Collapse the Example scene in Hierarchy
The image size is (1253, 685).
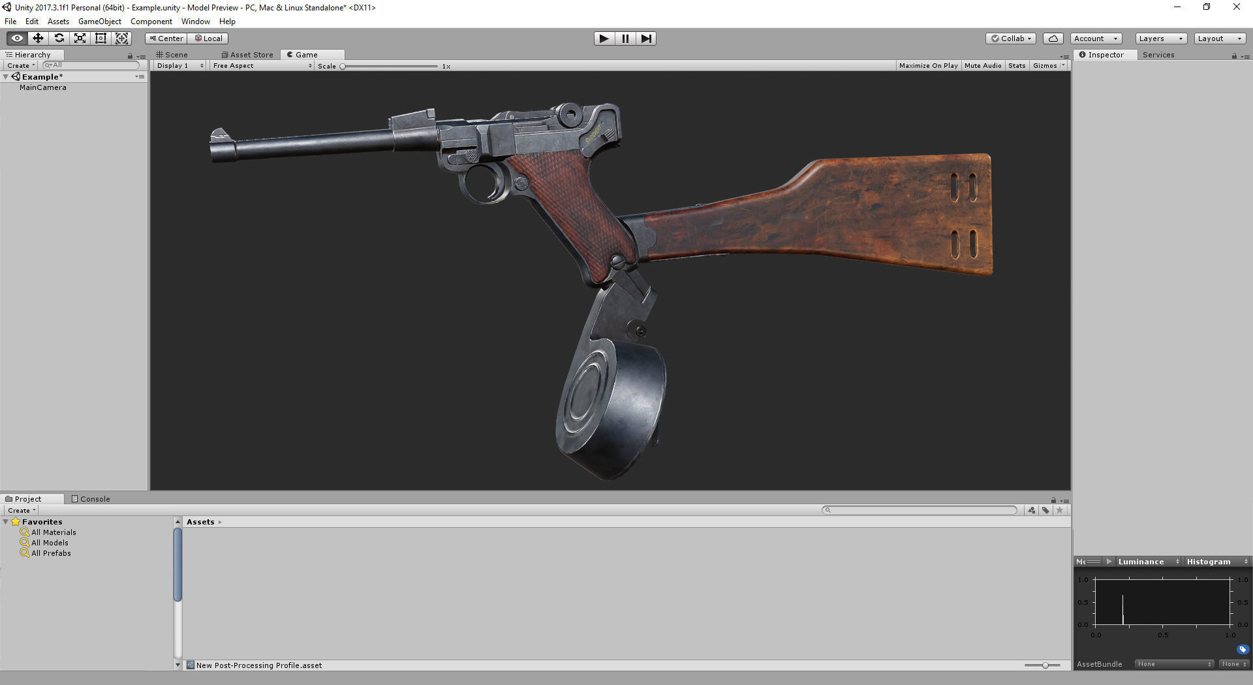(5, 77)
